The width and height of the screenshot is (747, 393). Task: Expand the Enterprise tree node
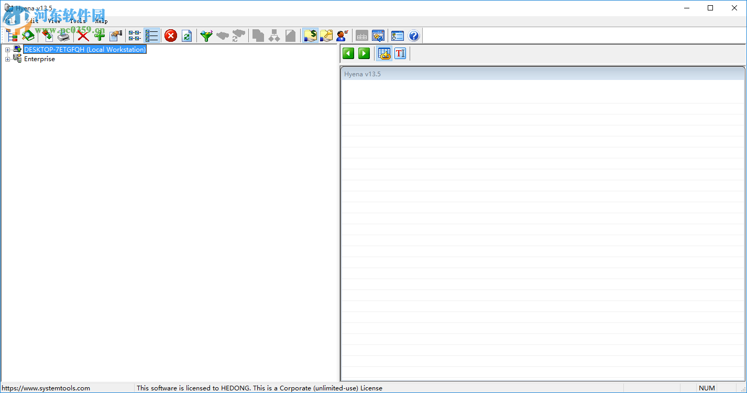pos(7,59)
